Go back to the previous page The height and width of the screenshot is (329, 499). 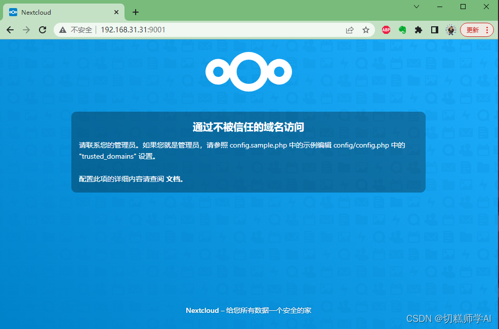pyautogui.click(x=10, y=30)
